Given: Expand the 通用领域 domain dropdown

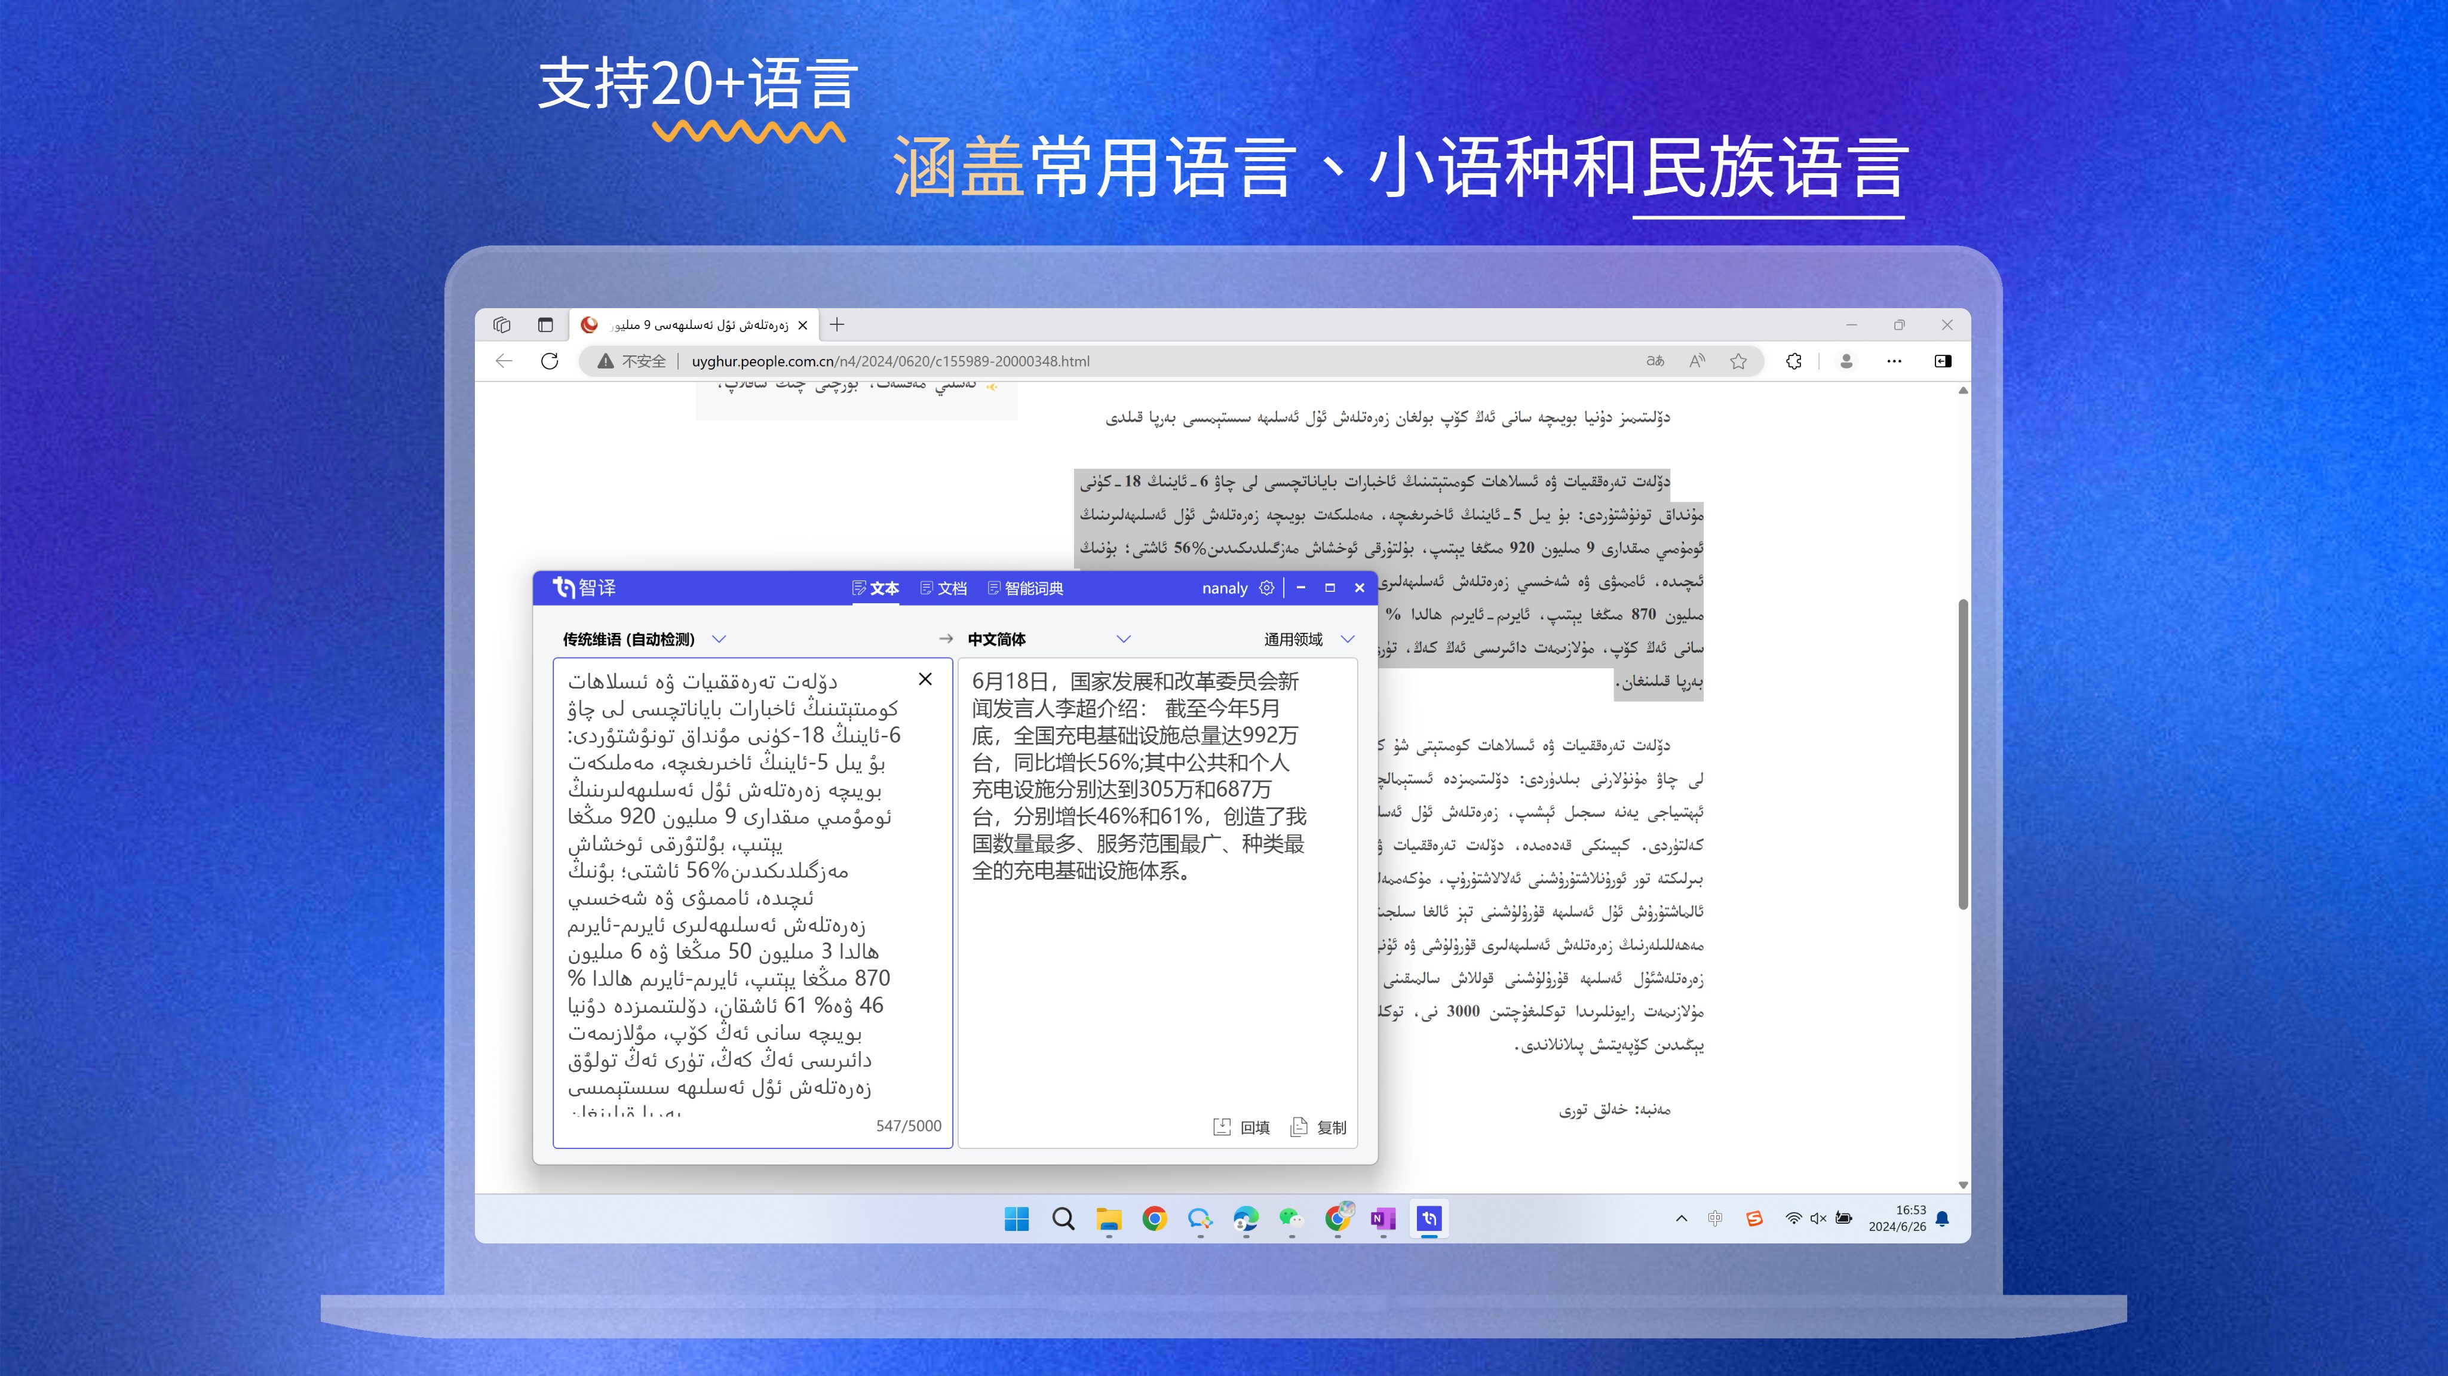Looking at the screenshot, I should click(x=1346, y=640).
